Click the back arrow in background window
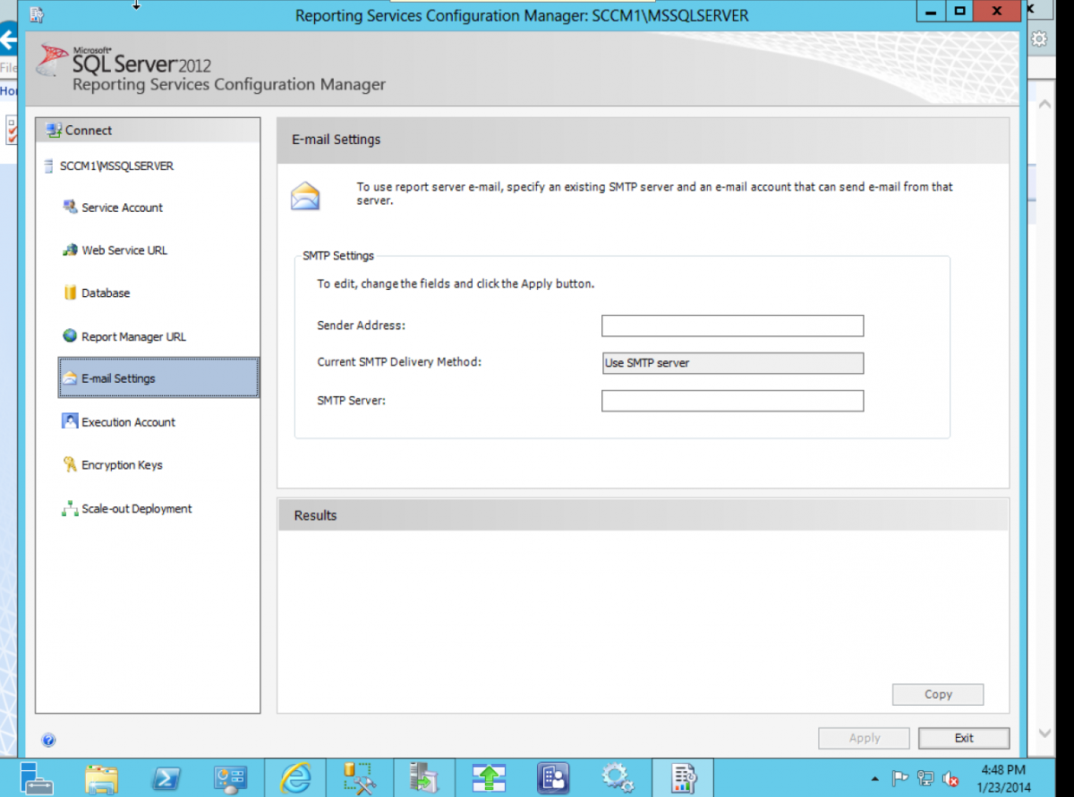The height and width of the screenshot is (797, 1074). [7, 39]
